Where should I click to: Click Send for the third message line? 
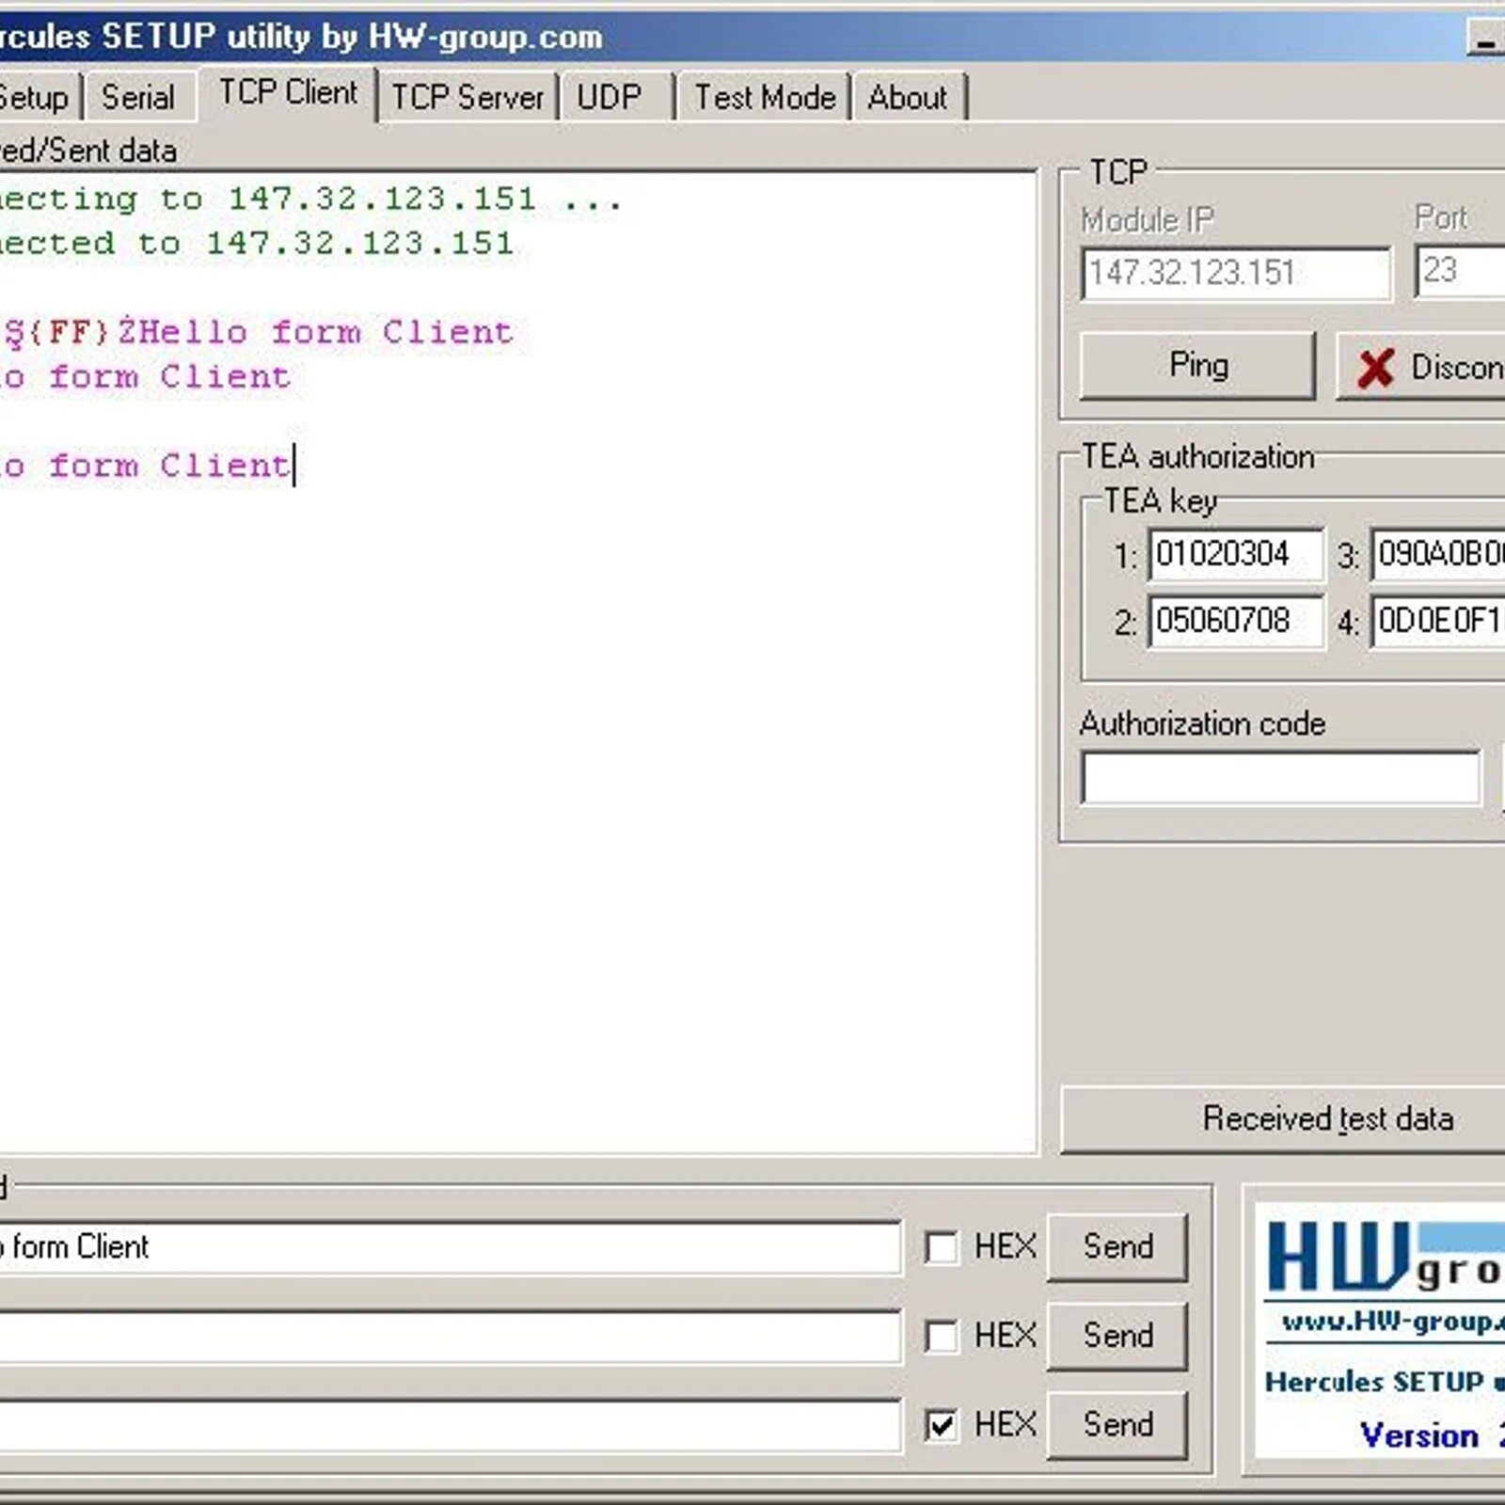point(1117,1424)
